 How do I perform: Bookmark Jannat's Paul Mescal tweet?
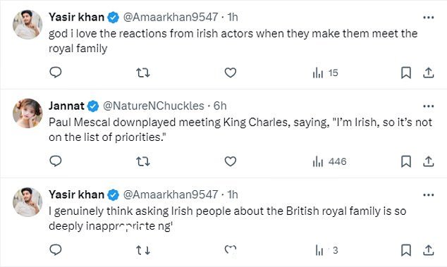pyautogui.click(x=406, y=161)
